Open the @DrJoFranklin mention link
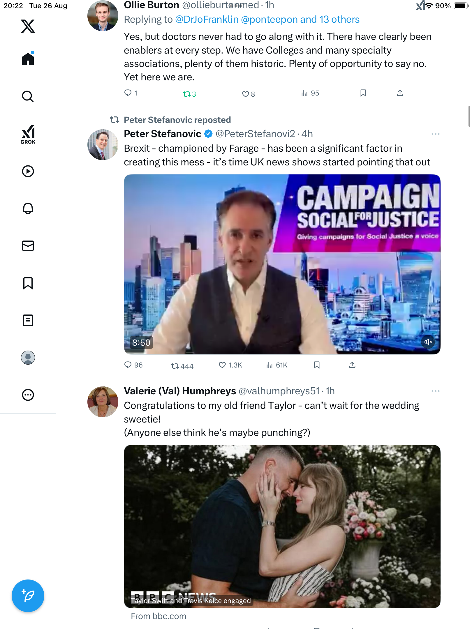The width and height of the screenshot is (472, 629). (x=207, y=20)
